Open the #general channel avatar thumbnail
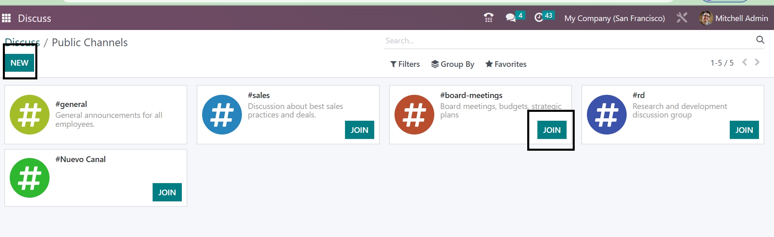 30,115
